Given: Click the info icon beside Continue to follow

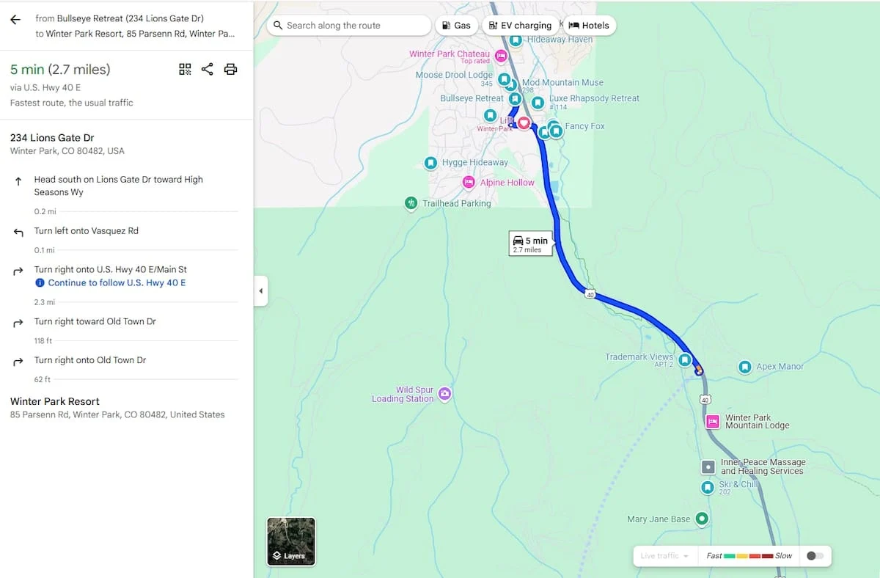Looking at the screenshot, I should tap(40, 282).
